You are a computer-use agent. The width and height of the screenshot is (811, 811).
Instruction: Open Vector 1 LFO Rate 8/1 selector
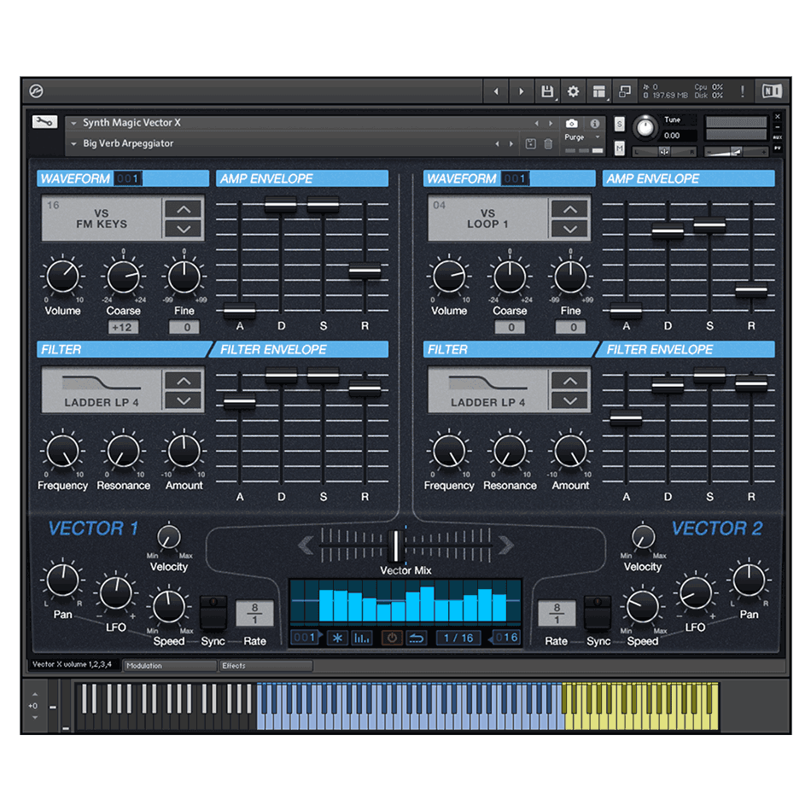[254, 613]
